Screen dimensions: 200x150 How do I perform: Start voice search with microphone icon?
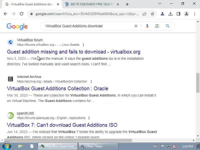[147, 26]
